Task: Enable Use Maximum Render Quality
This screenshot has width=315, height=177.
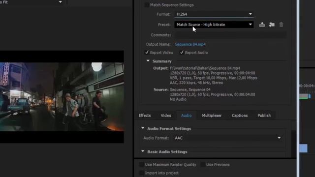Action: [x=141, y=165]
